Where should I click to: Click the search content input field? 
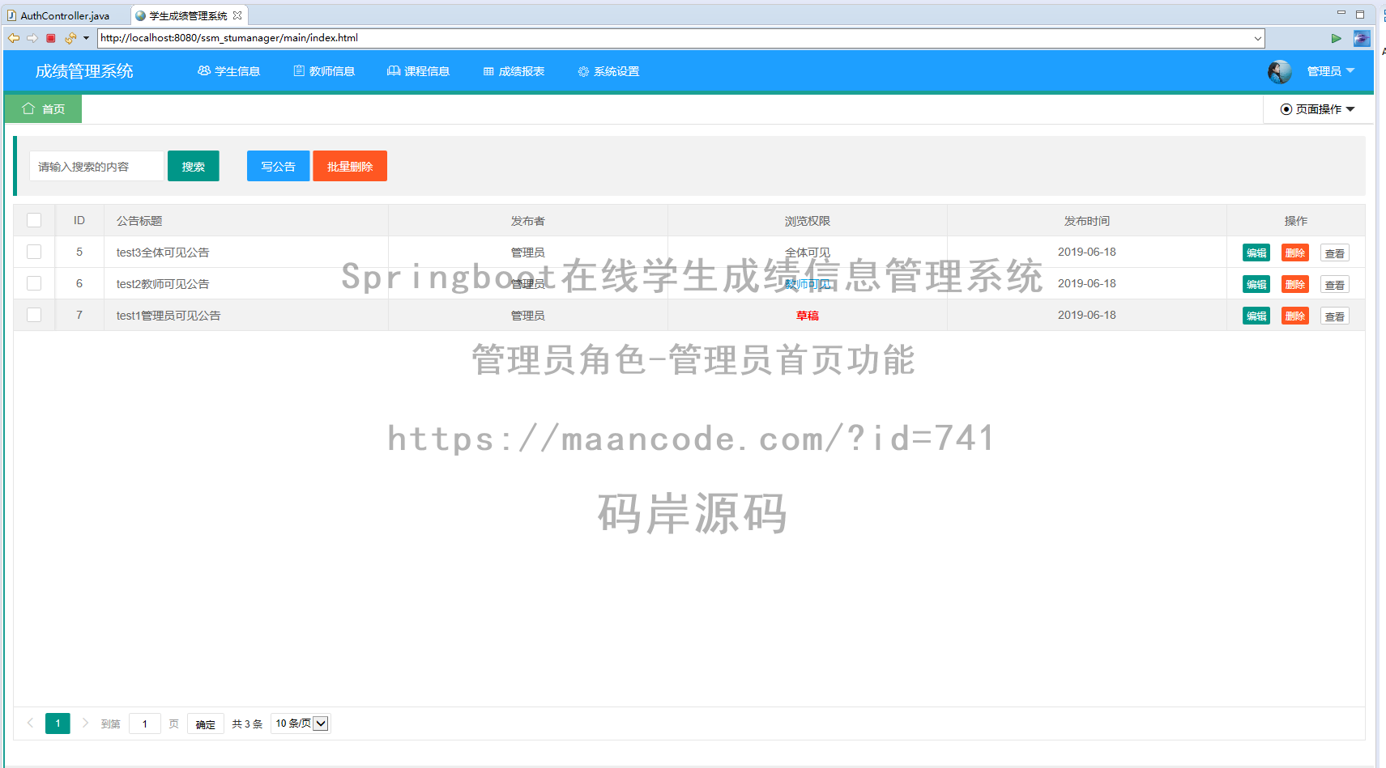pos(96,166)
